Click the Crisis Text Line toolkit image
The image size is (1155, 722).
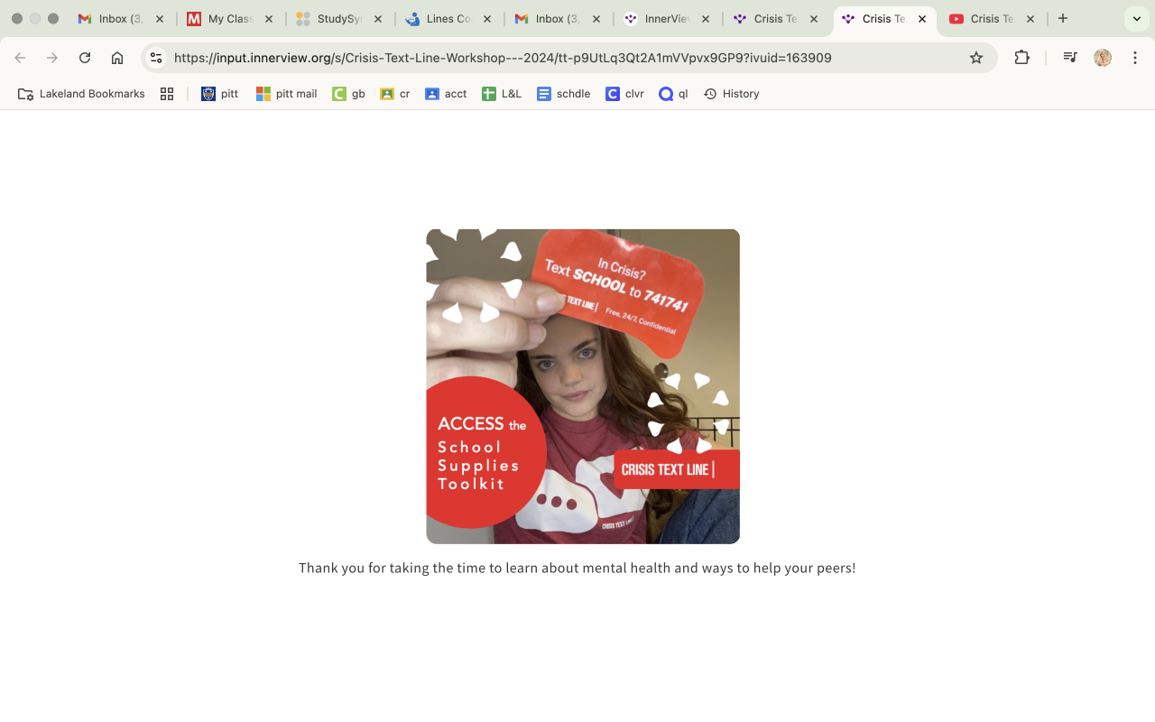point(583,386)
